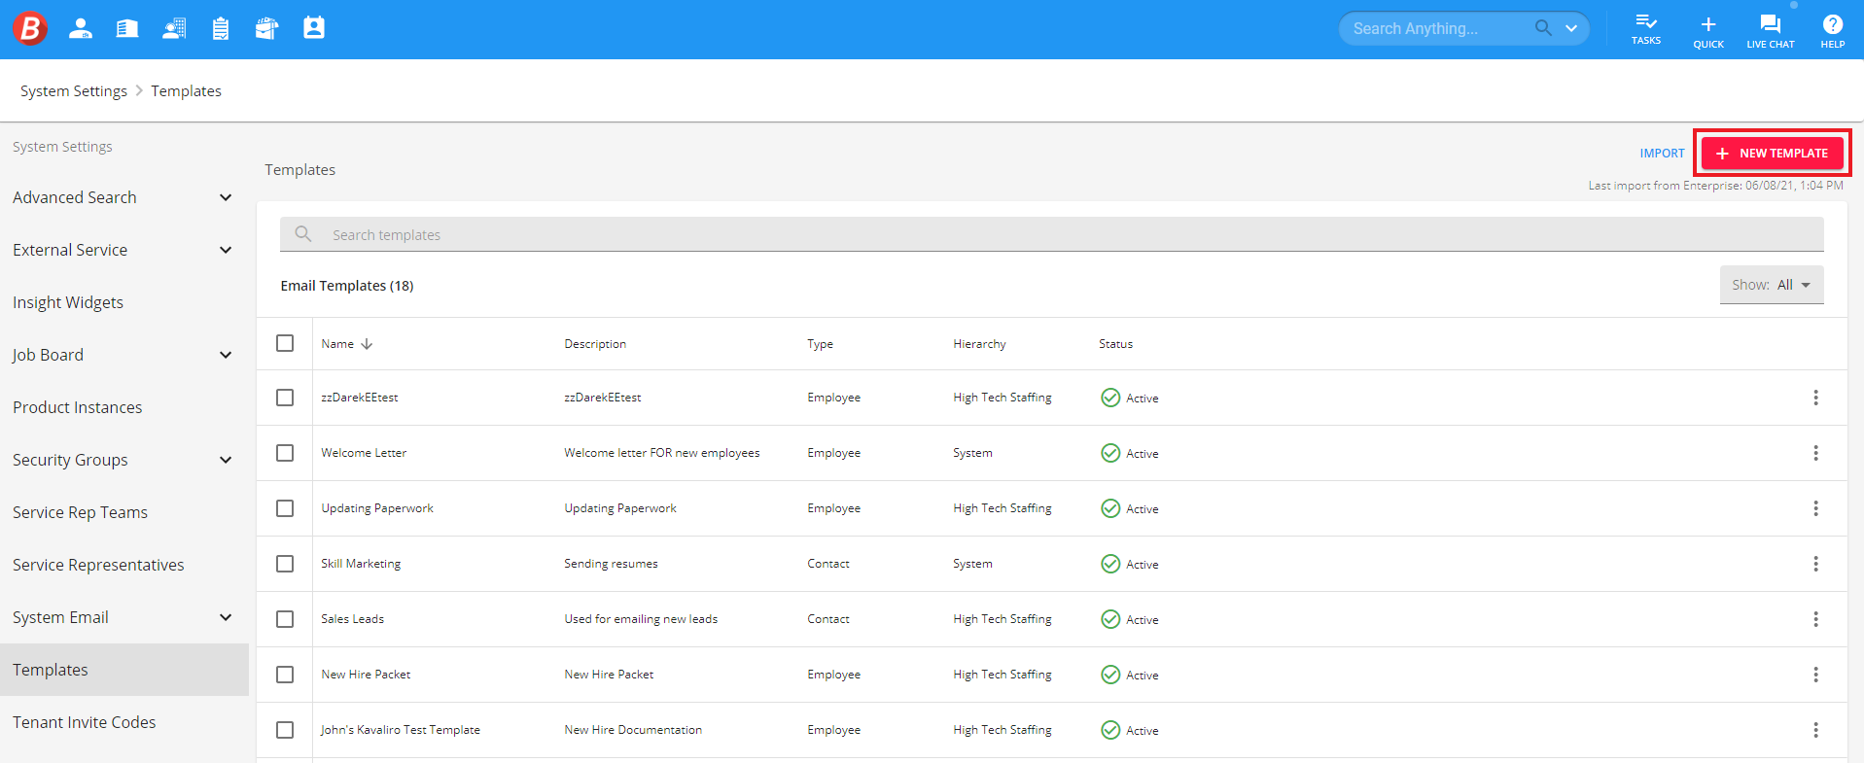Open the Show: All filter dropdown
This screenshot has height=763, width=1864.
coord(1772,285)
